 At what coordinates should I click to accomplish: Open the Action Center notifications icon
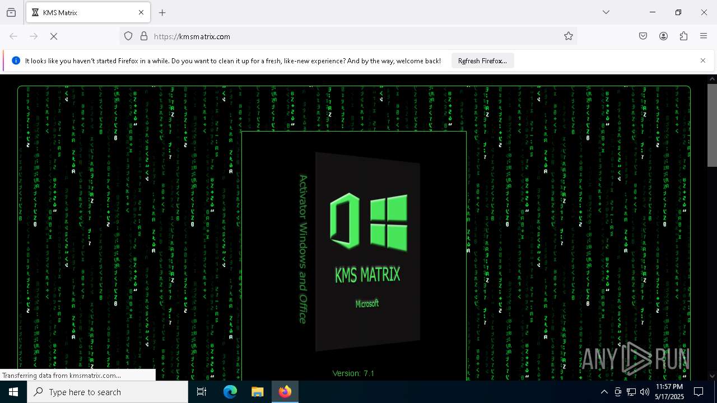point(699,392)
